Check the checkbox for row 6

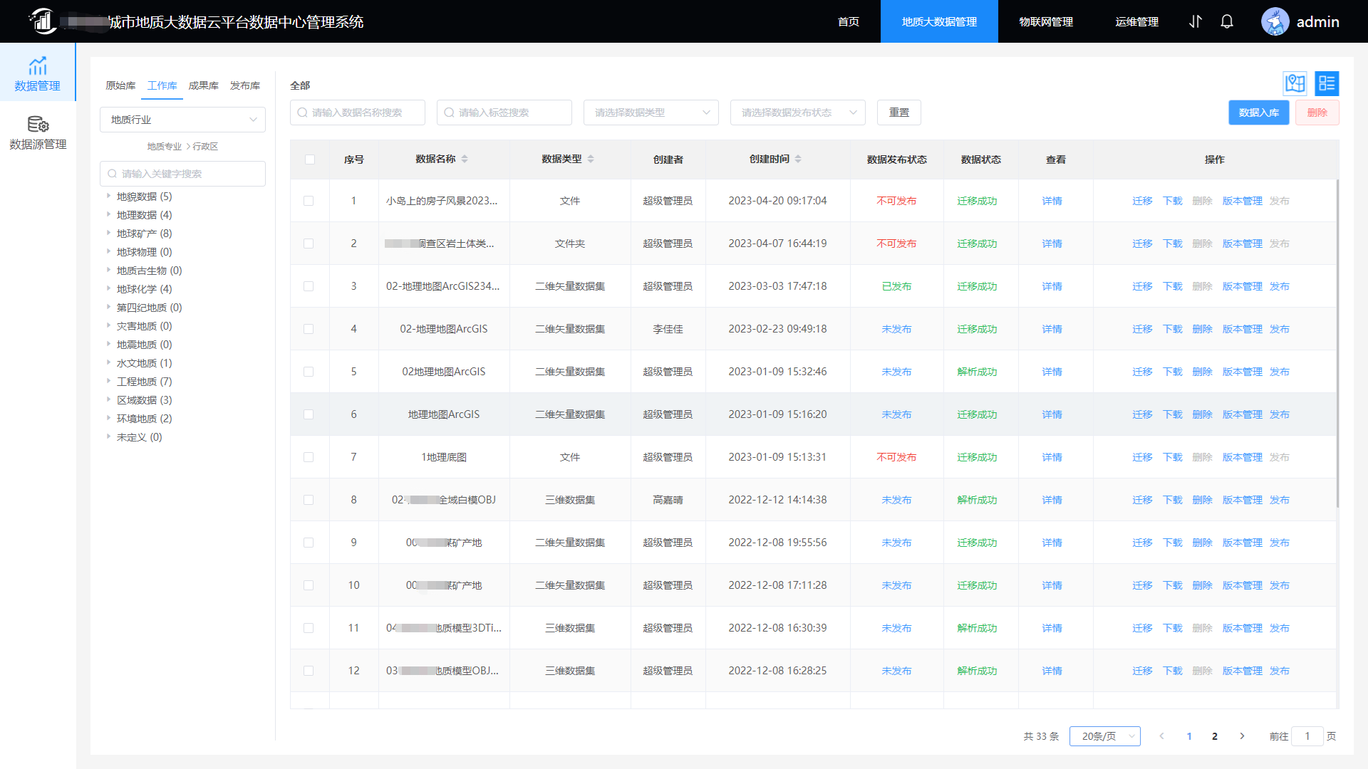tap(309, 414)
